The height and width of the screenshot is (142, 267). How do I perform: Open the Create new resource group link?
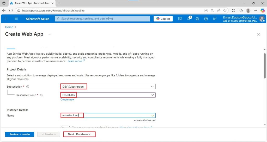(68, 100)
